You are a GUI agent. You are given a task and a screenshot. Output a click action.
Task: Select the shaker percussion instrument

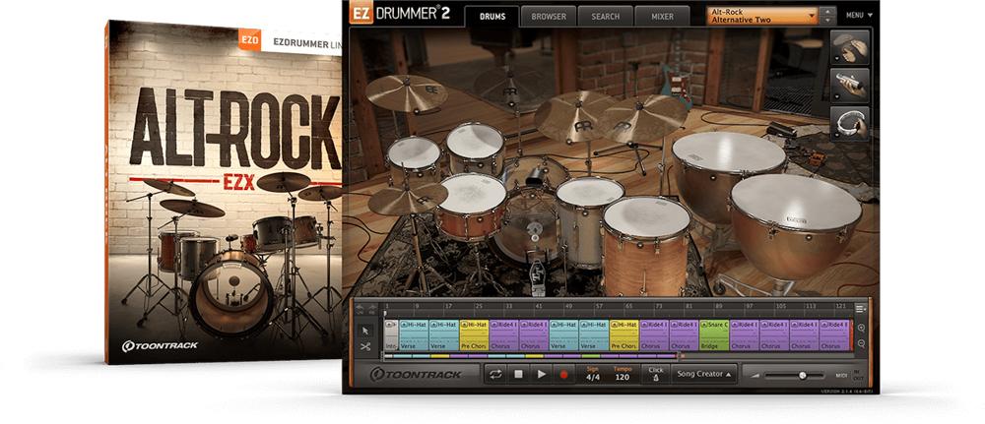852,86
